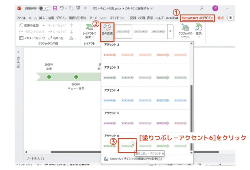Expand the SmartArt styles gallery arrow
Image resolution: width=250 pixels, height=170 pixels.
(x=170, y=32)
